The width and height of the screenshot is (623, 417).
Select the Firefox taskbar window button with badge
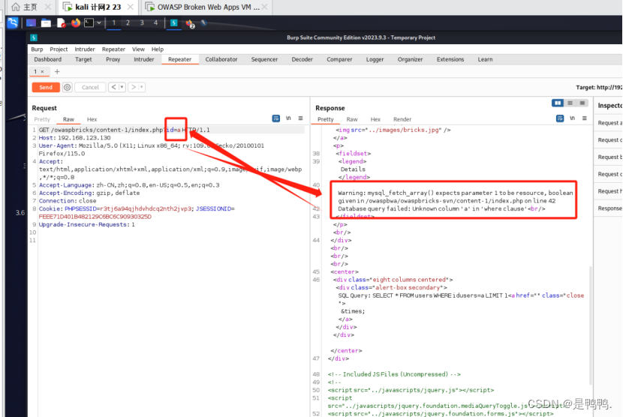click(x=190, y=23)
